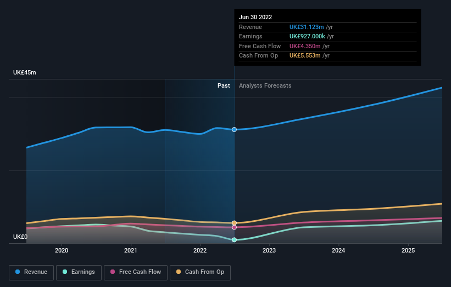Click the 2021 x-axis label
Image resolution: width=451 pixels, height=287 pixels.
click(x=131, y=251)
